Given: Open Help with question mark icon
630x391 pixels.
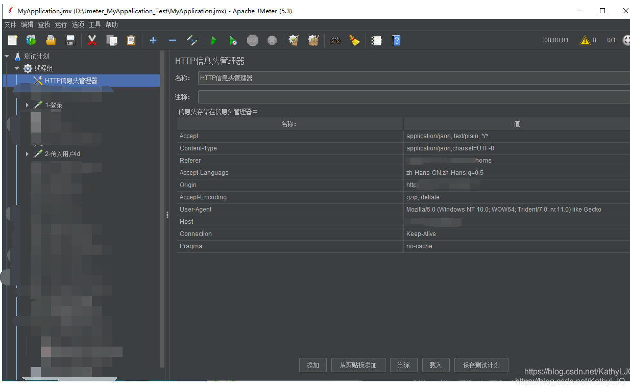Looking at the screenshot, I should [396, 40].
